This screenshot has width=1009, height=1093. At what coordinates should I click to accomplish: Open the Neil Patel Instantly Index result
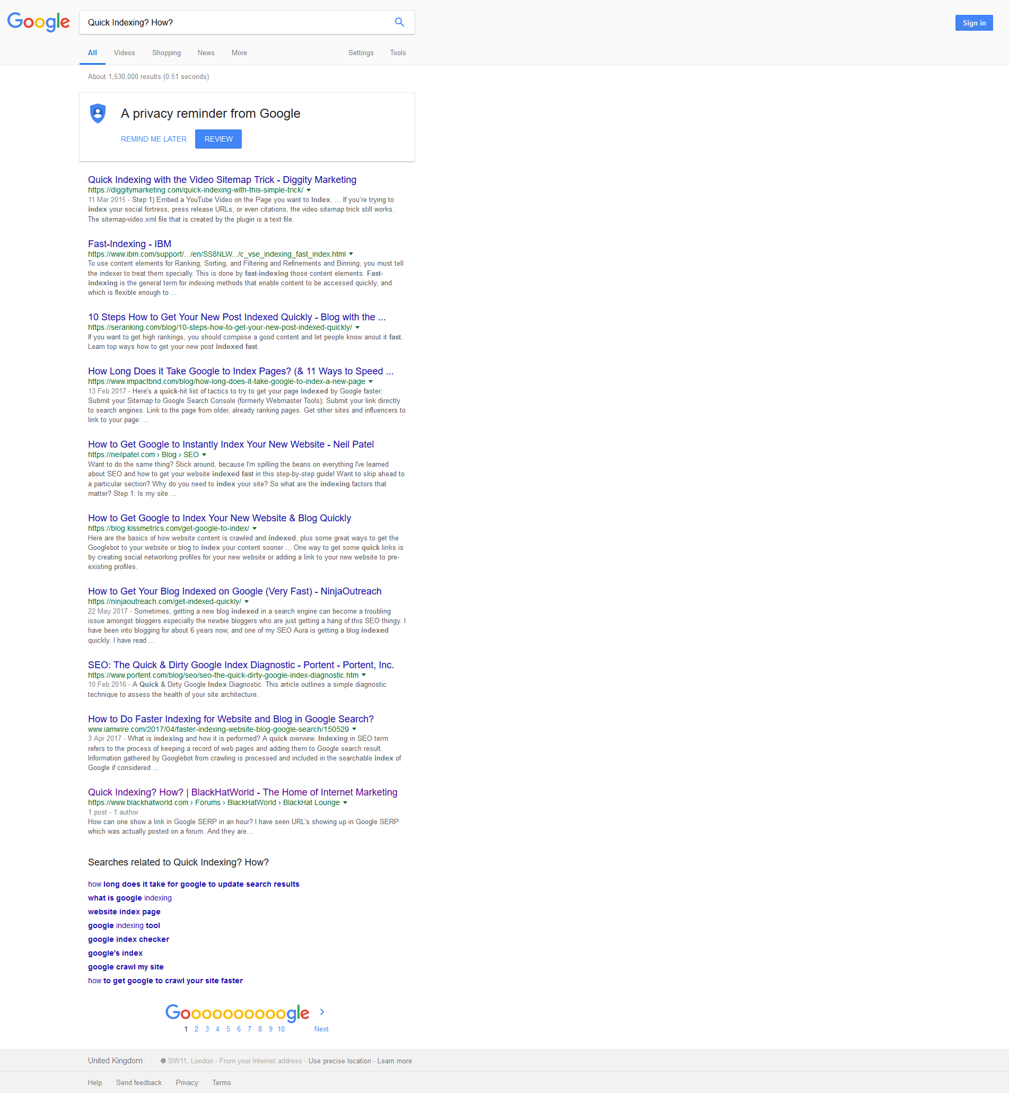point(231,444)
